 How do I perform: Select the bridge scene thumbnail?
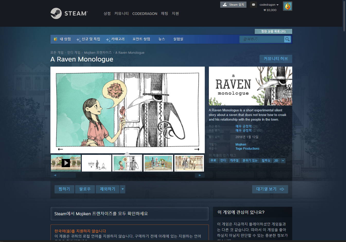158,163
